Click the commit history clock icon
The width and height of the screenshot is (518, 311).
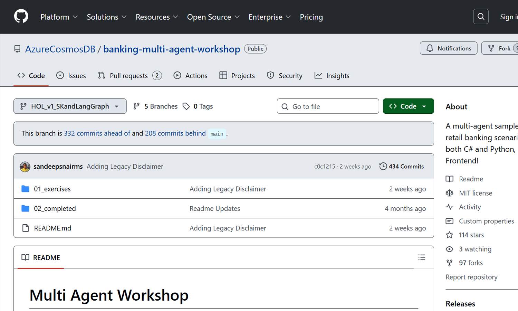(383, 166)
